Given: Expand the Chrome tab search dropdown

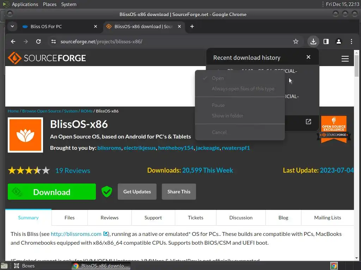Looking at the screenshot, I should [12, 26].
